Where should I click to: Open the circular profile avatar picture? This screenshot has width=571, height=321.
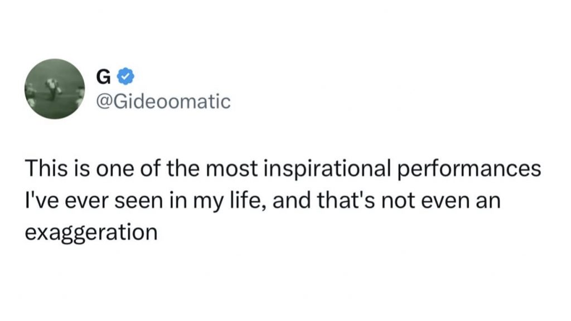[55, 89]
